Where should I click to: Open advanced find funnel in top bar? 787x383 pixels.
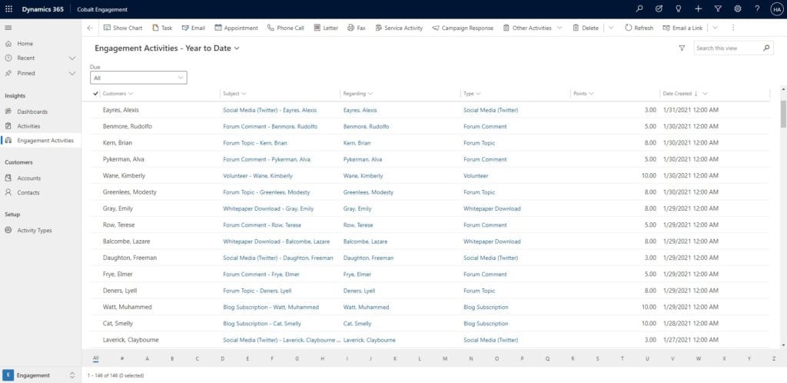coord(718,9)
